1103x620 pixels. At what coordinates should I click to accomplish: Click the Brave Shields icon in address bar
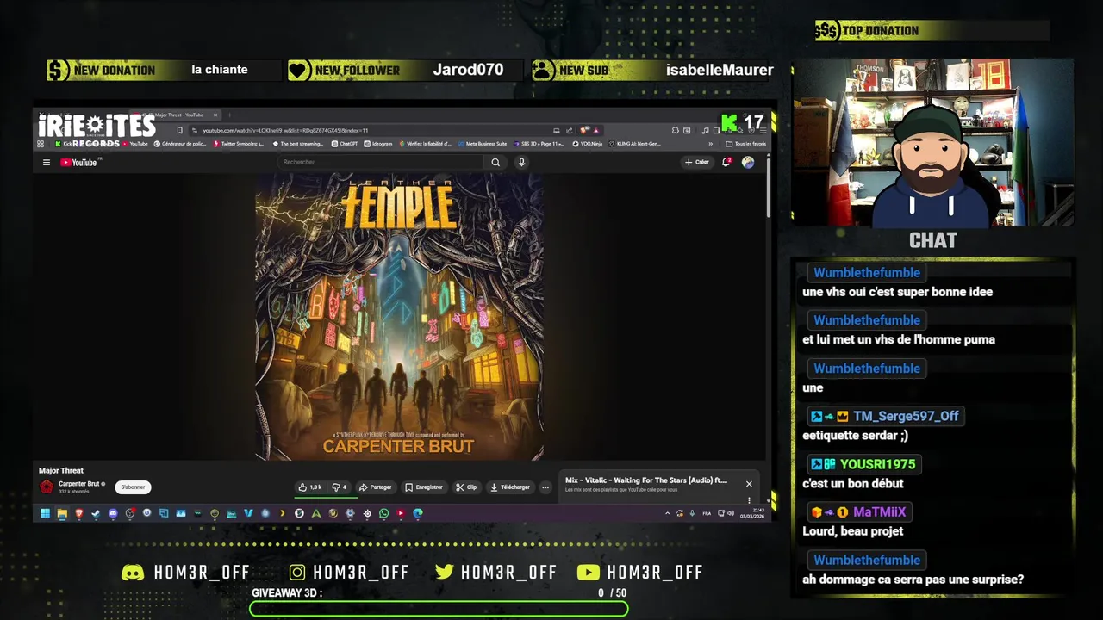585,130
